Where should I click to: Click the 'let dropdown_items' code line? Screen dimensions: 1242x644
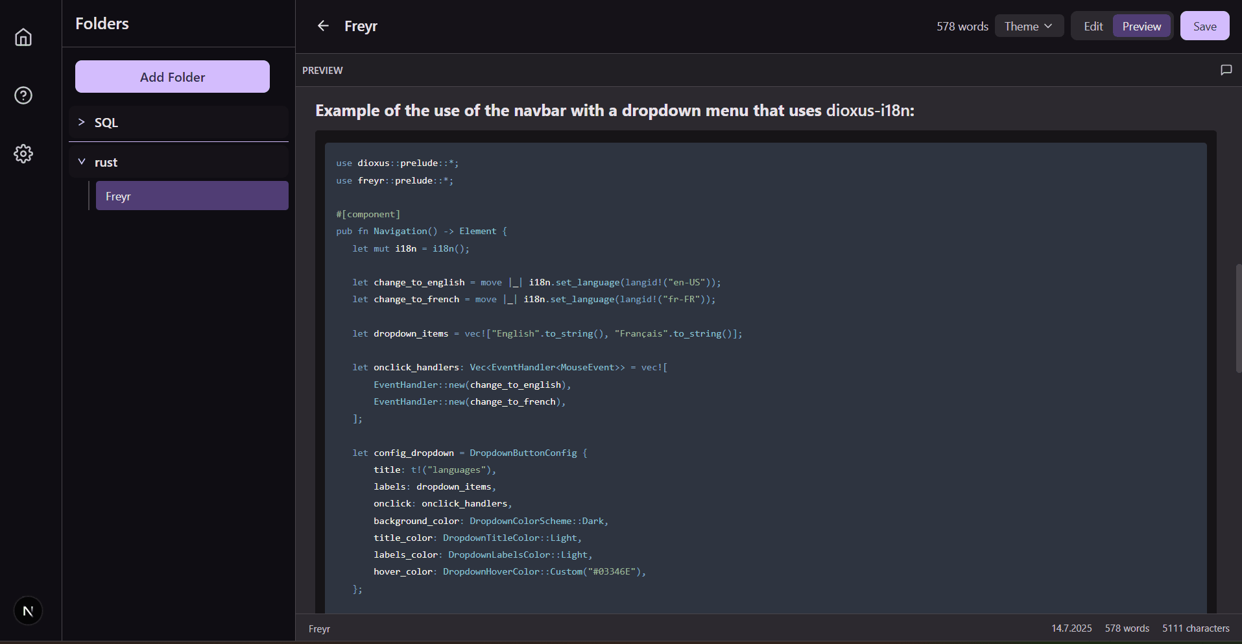tap(547, 333)
